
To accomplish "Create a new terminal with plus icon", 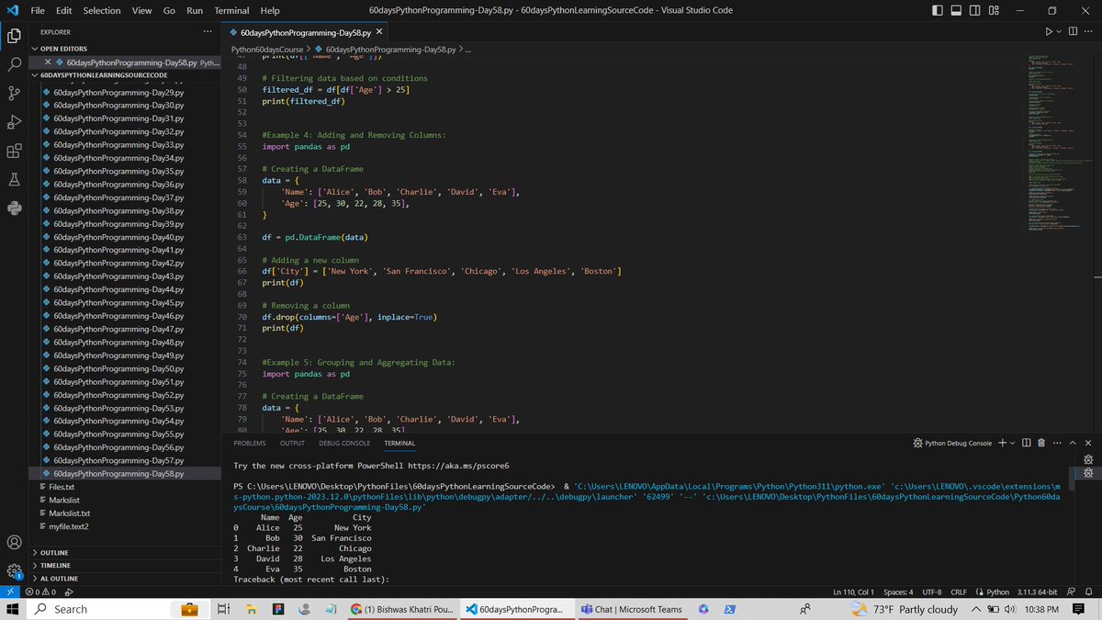I will [1002, 443].
